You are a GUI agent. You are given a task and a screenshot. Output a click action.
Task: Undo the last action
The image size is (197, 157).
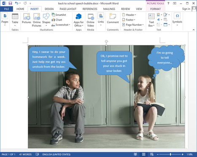(x=16, y=3)
